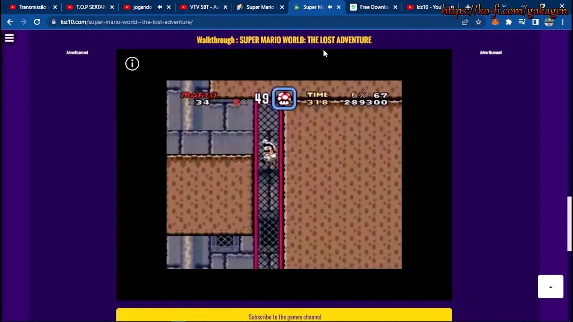Click the left Advertisement label
573x322 pixels.
click(x=77, y=53)
